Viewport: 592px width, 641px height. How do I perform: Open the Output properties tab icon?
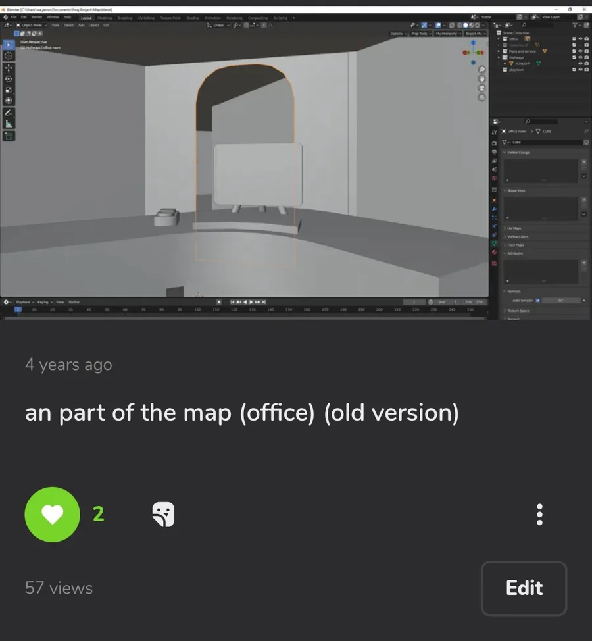(x=495, y=152)
